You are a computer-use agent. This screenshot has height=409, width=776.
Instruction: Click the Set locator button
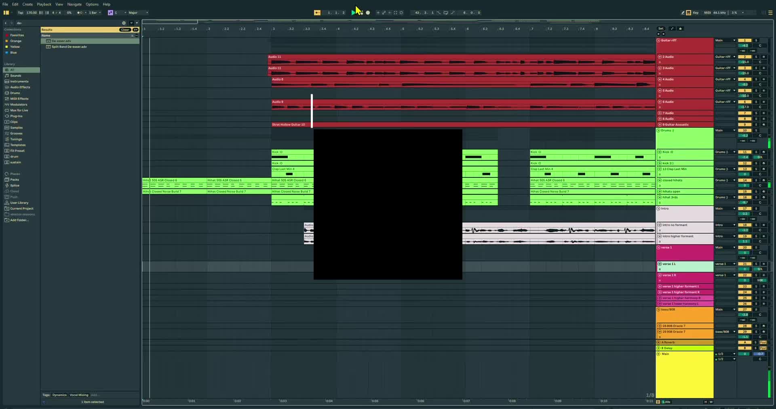click(661, 29)
